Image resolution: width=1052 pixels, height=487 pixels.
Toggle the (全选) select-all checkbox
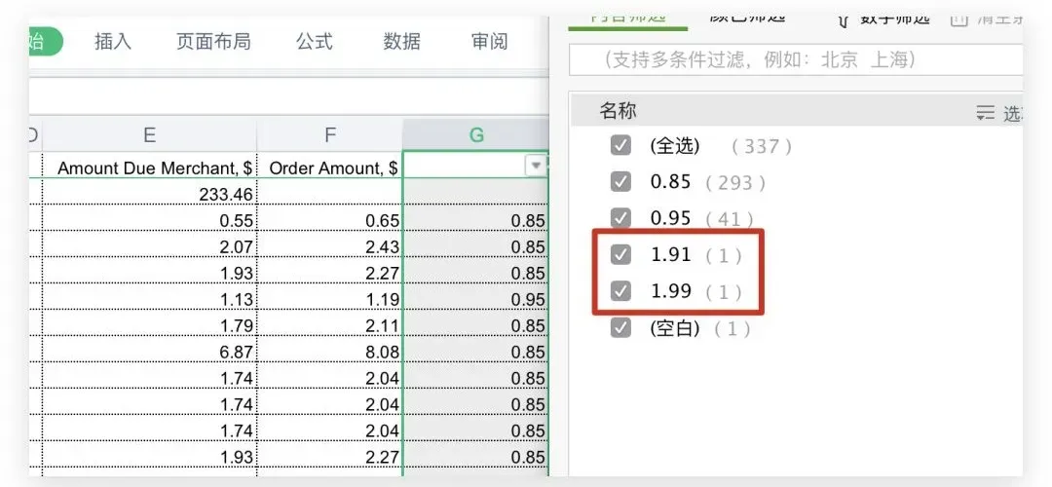[620, 145]
